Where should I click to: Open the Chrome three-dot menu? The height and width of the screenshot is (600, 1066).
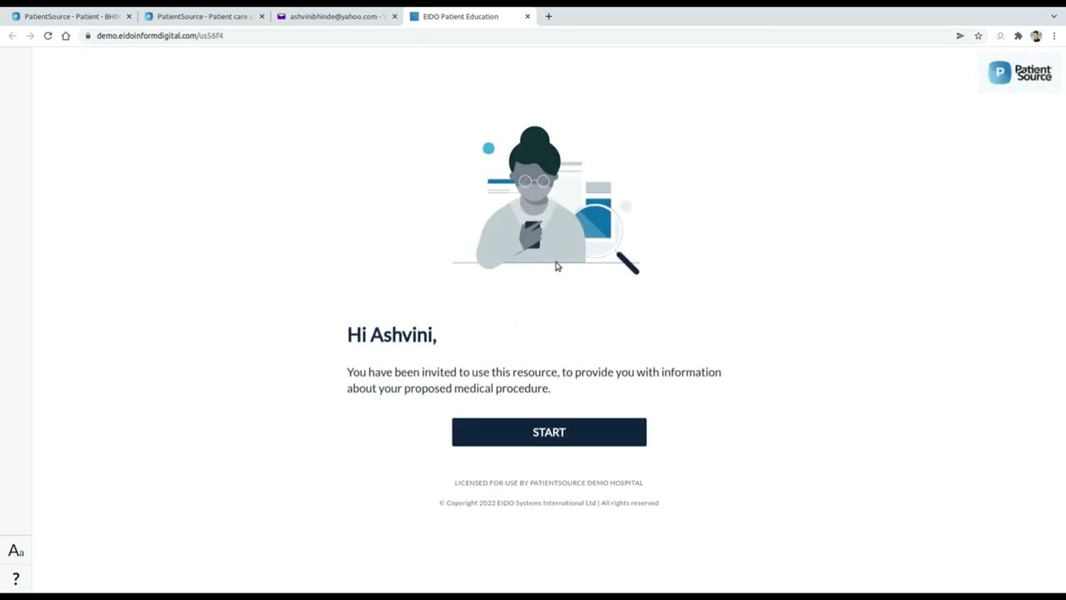tap(1054, 36)
